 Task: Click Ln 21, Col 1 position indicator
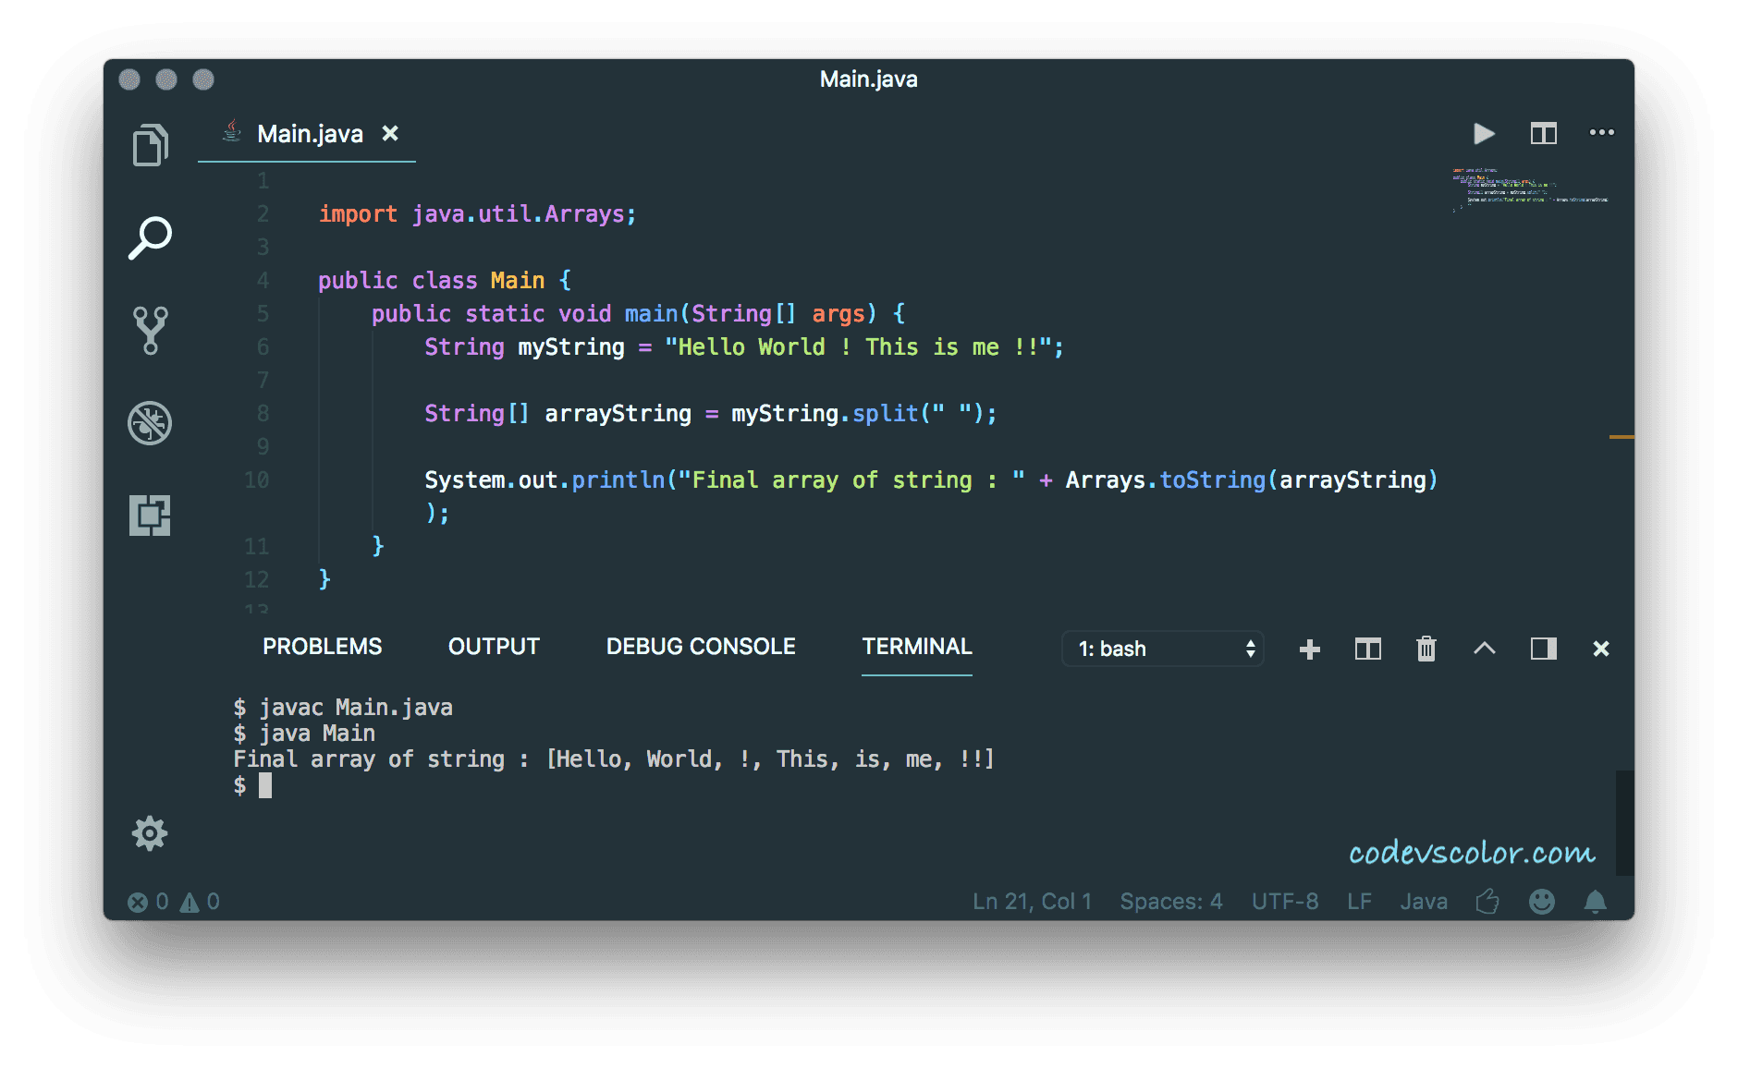[x=1032, y=902]
